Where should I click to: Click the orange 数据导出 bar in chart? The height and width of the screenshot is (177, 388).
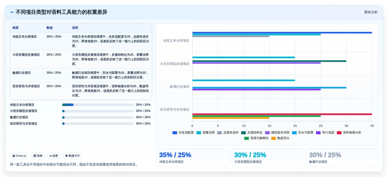coord(231,118)
